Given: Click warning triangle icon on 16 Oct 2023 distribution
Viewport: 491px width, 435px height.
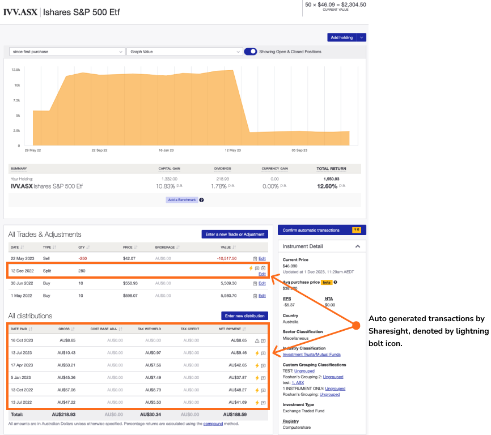Looking at the screenshot, I should click(x=257, y=340).
